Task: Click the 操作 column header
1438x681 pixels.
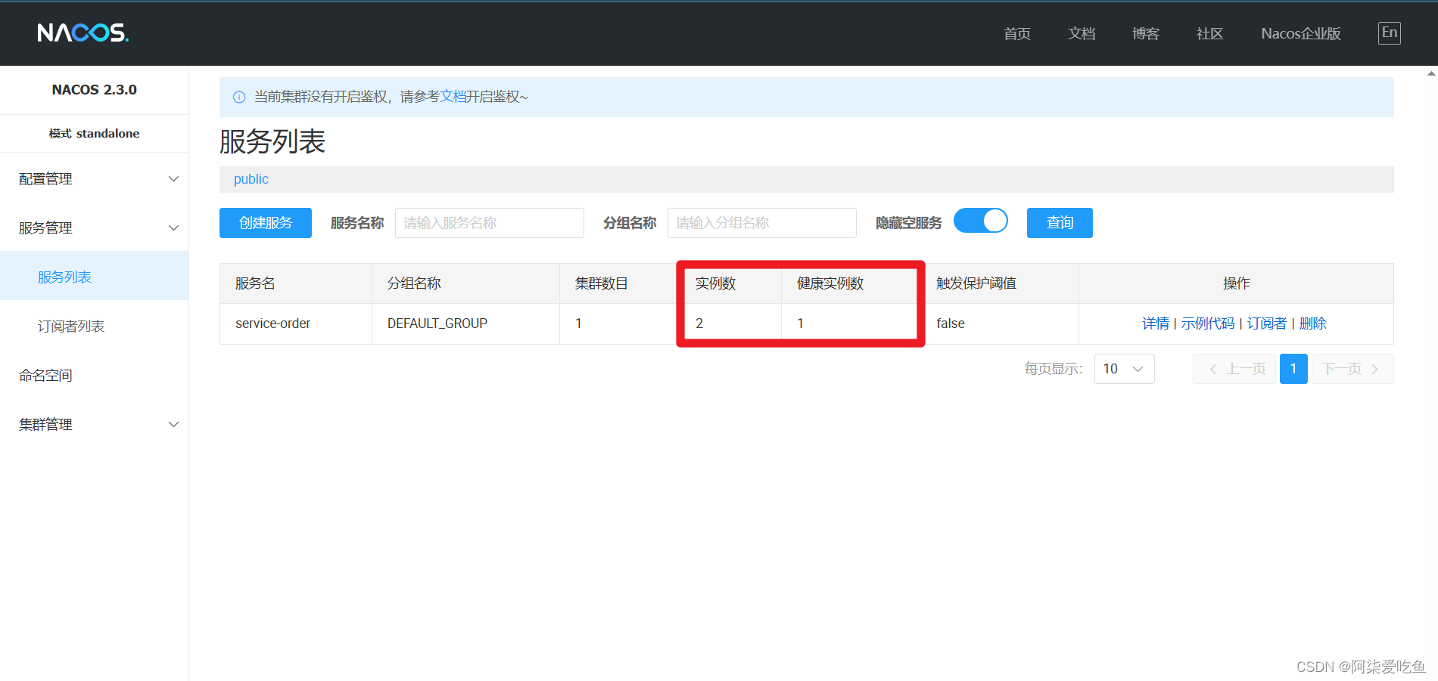Action: (x=1236, y=283)
